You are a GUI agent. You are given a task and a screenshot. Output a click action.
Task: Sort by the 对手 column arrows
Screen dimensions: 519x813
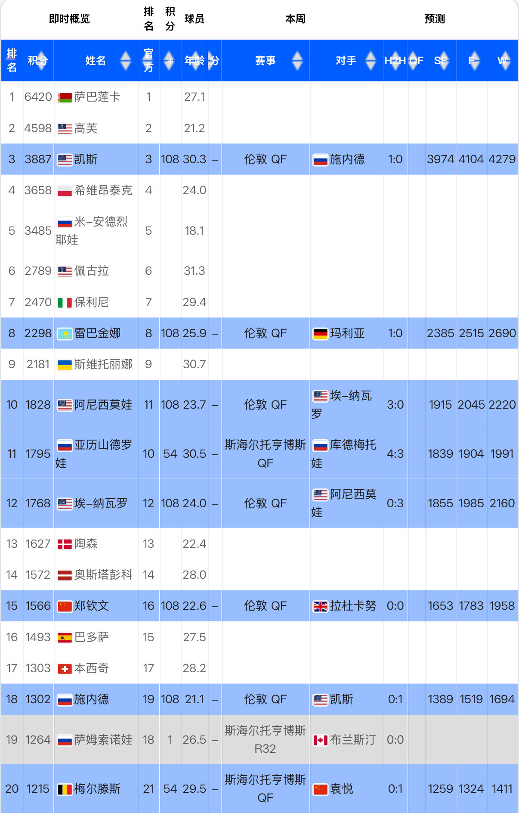click(x=371, y=61)
